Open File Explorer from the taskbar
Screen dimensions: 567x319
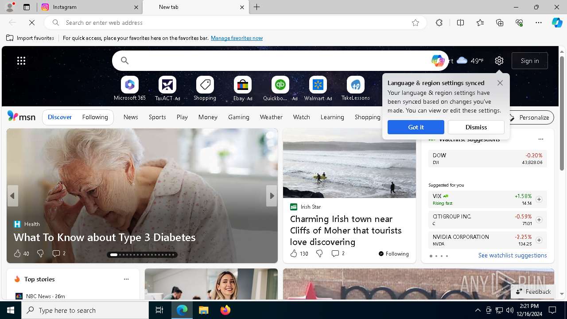(203, 310)
